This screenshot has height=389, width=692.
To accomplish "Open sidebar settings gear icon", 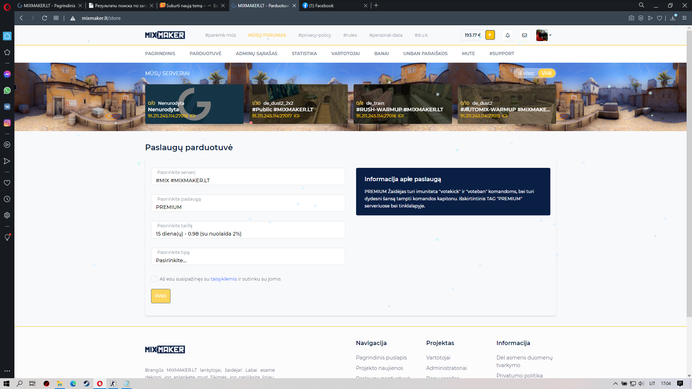I will 7,215.
